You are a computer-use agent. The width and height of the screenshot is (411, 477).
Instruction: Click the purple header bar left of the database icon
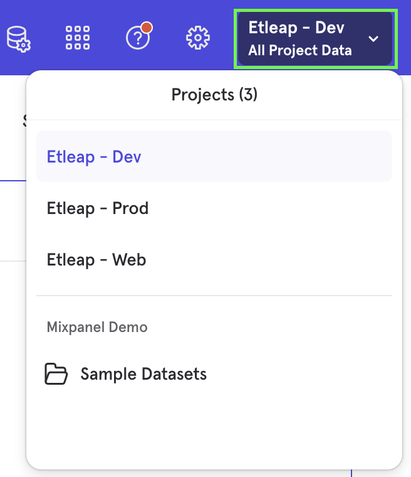[x=3, y=19]
